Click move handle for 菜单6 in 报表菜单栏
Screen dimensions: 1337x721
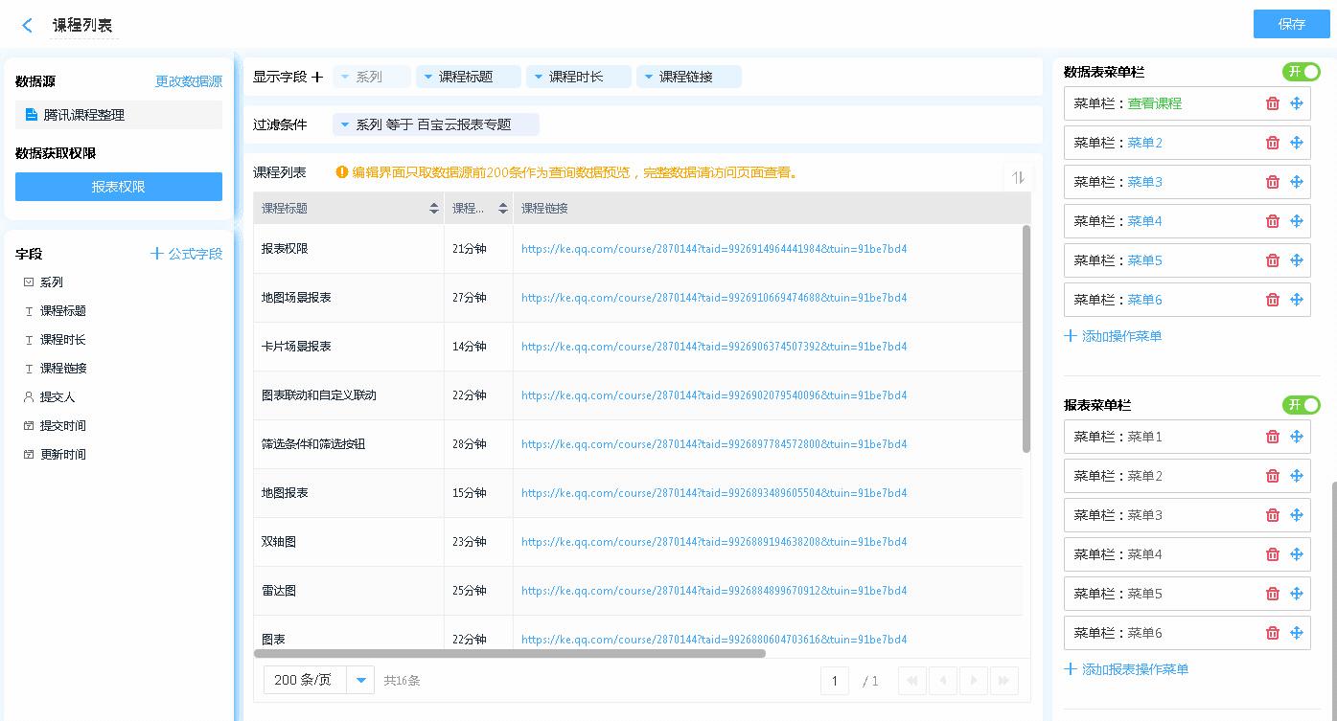(x=1297, y=633)
